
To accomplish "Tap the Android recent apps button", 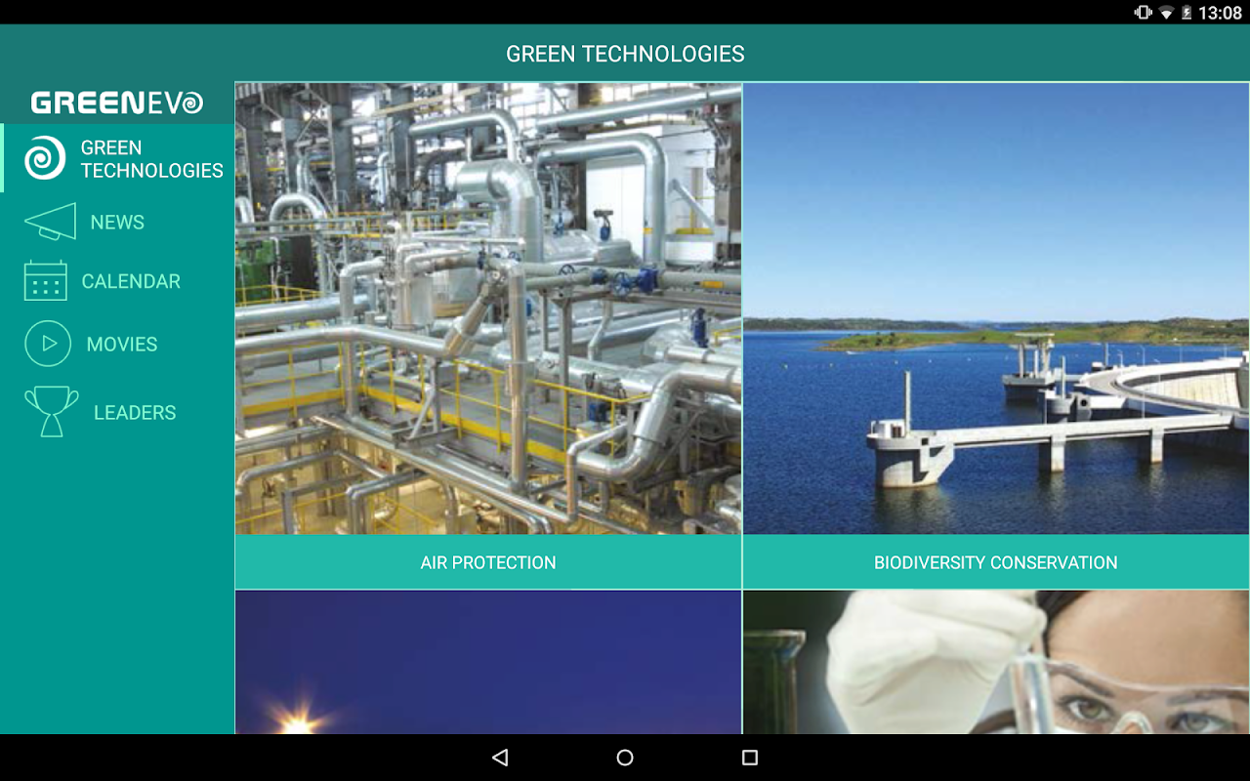I will 750,758.
